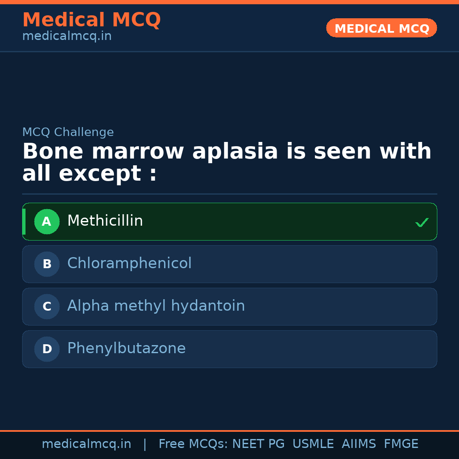Click the Medical MCQ header title

91,20
